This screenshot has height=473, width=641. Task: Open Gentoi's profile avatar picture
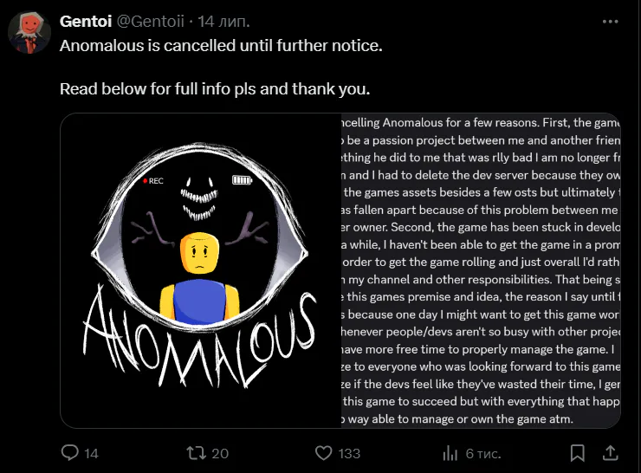point(29,32)
